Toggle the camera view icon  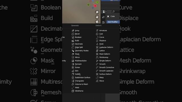point(97,22)
